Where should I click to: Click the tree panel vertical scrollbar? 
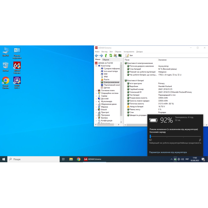pyautogui.click(x=121, y=90)
